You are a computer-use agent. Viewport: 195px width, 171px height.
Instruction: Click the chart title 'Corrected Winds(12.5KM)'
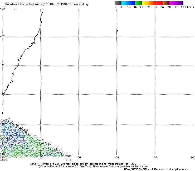pyautogui.click(x=38, y=4)
